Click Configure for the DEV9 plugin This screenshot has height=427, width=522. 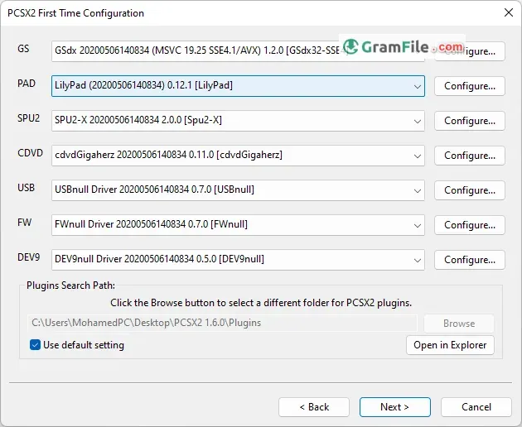tap(470, 260)
